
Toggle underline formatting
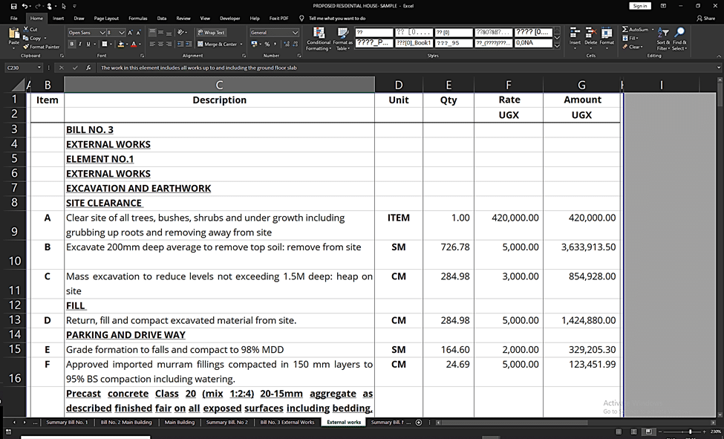[88, 44]
